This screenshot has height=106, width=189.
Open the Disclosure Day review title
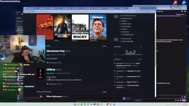[x=56, y=51]
